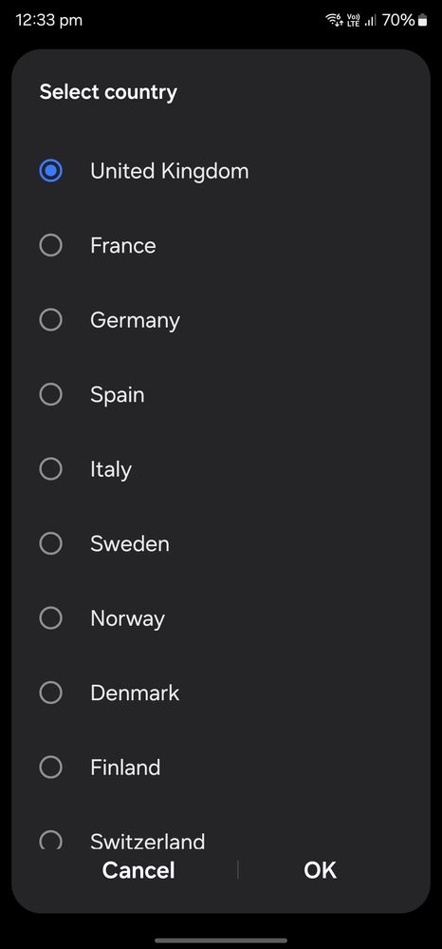Tap the home gesture navigation bar
Image resolution: width=442 pixels, height=949 pixels.
(221, 940)
